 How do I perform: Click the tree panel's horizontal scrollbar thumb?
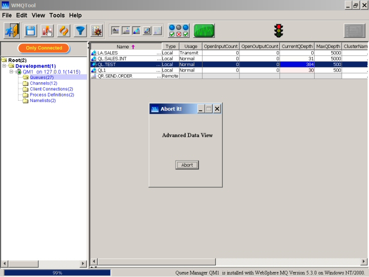[24, 264]
